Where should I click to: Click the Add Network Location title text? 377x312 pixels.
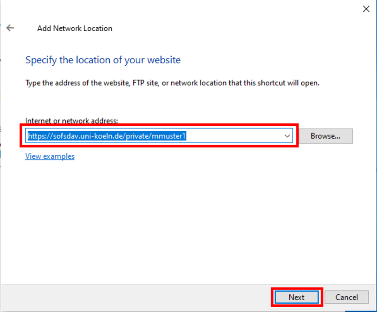tap(74, 28)
